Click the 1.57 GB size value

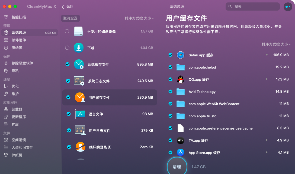147,31
